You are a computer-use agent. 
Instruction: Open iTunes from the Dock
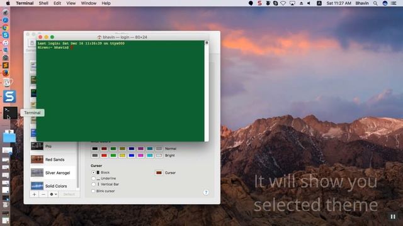(x=6, y=43)
